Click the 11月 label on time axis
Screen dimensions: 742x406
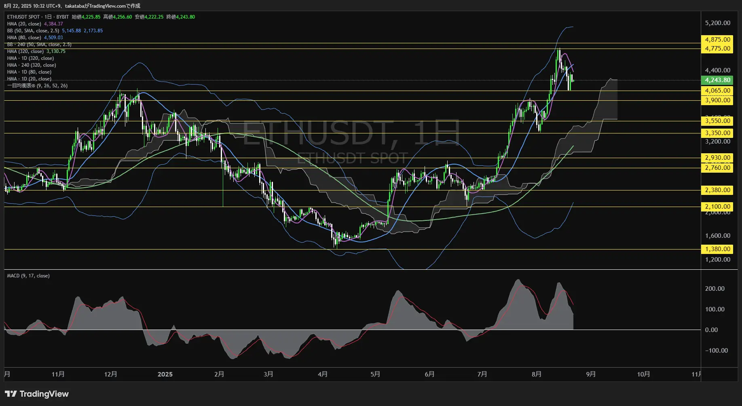pyautogui.click(x=58, y=374)
